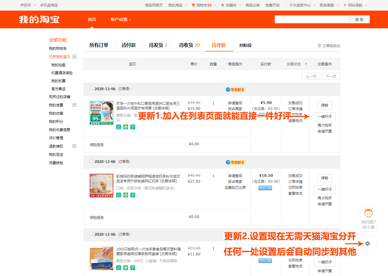This screenshot has width=388, height=276.
Task: Click the 下一页 next page button
Action: click(x=331, y=76)
